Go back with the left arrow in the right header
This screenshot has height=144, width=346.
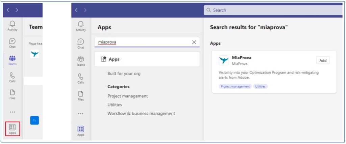(76, 10)
